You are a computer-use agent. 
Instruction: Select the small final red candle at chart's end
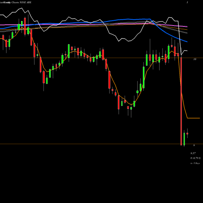pos(187,134)
